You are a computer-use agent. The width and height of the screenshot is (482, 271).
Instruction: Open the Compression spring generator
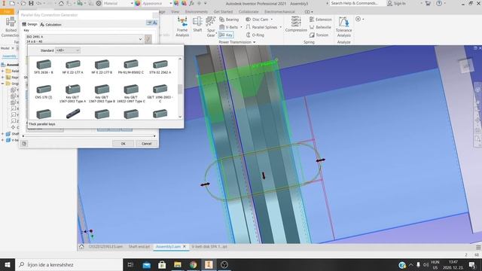pyautogui.click(x=296, y=25)
